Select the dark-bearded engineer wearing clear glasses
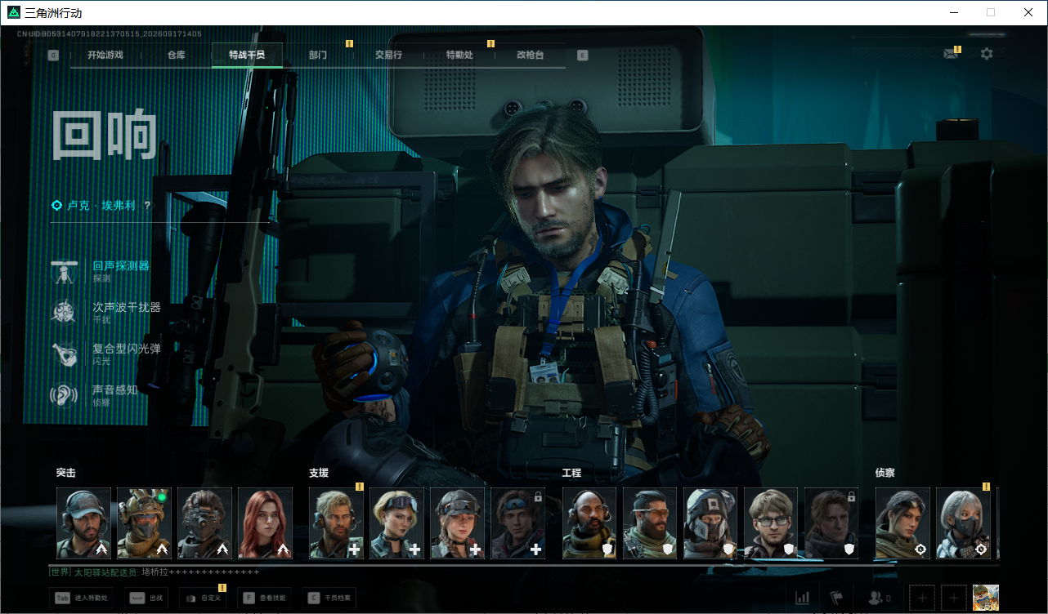Image resolution: width=1048 pixels, height=614 pixels. (x=650, y=523)
